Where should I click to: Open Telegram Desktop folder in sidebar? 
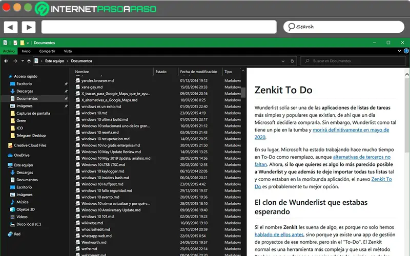[x=31, y=135]
